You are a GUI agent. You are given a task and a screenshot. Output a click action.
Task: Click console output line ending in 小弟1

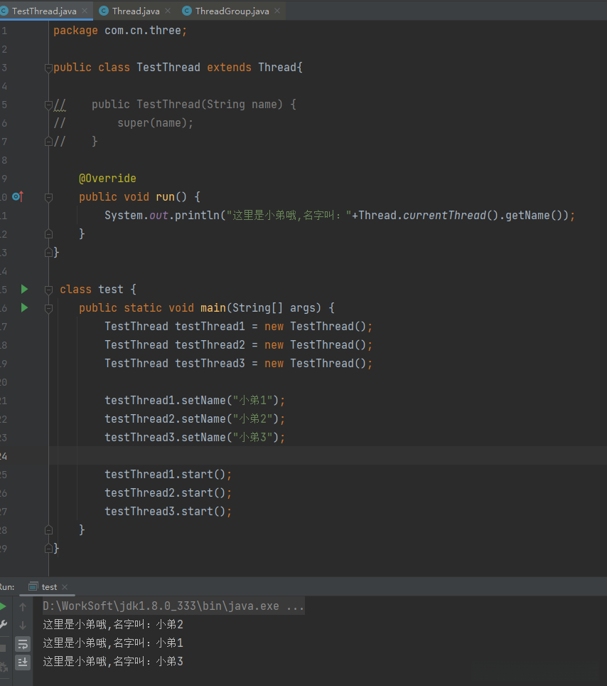[x=113, y=643]
